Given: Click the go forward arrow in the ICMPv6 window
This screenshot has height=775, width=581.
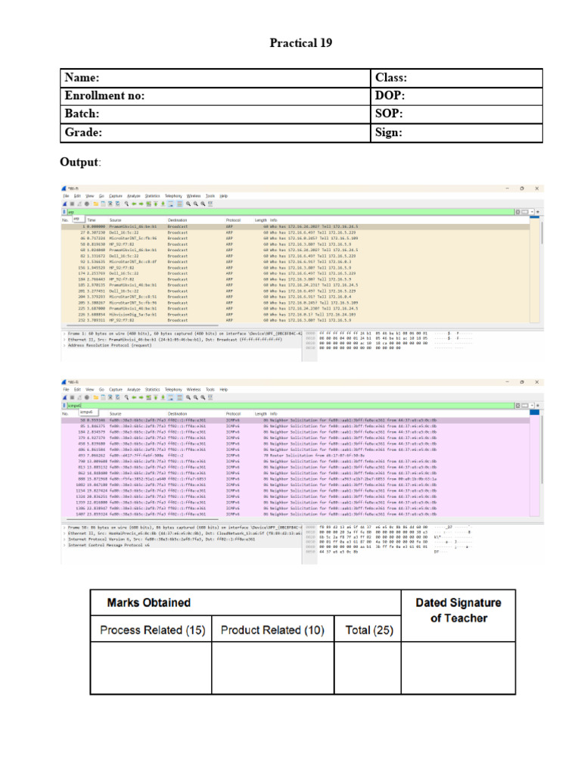Looking at the screenshot, I should click(141, 397).
